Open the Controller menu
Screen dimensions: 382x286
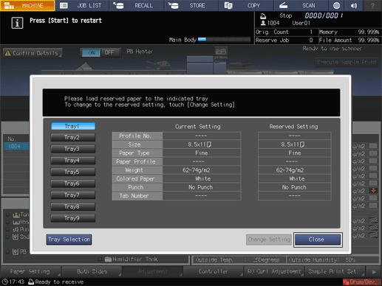click(214, 271)
